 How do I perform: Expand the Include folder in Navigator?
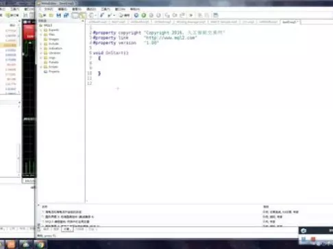41,44
